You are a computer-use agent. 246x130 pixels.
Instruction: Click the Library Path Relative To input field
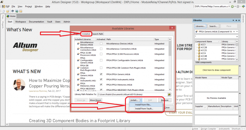coord(132,95)
